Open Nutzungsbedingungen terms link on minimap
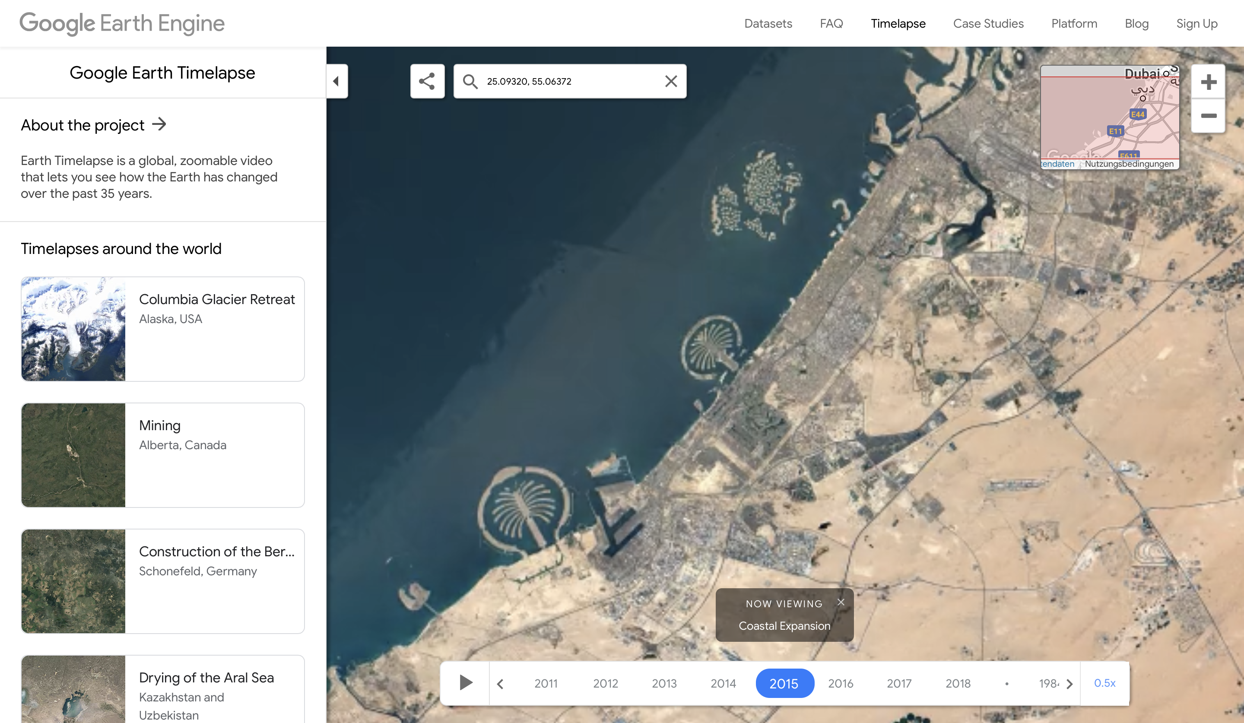Viewport: 1244px width, 723px height. (x=1129, y=164)
